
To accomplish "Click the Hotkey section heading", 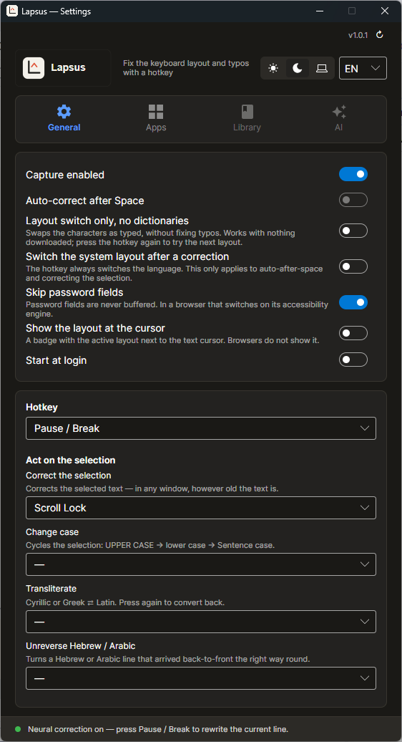I will 41,407.
